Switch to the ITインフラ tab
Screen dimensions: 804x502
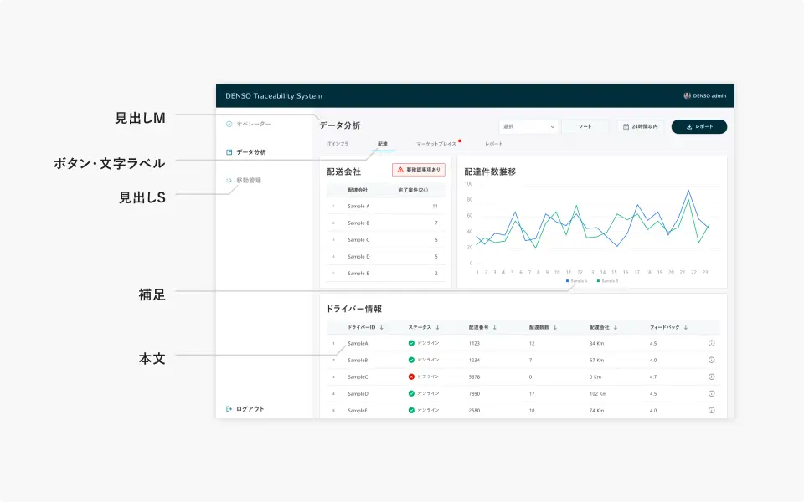[x=338, y=145]
